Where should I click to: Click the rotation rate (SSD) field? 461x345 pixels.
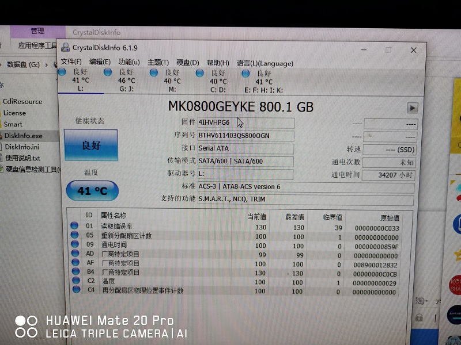point(390,149)
